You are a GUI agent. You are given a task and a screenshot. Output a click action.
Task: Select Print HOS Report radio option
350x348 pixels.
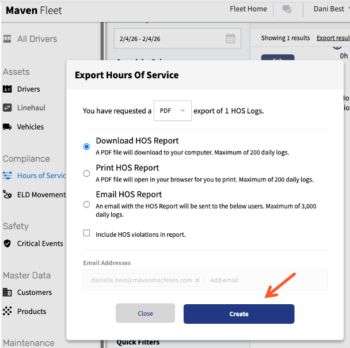click(86, 173)
